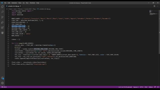Click concatenate_videoclips on line 28
160x90 pixels.
click(32, 62)
